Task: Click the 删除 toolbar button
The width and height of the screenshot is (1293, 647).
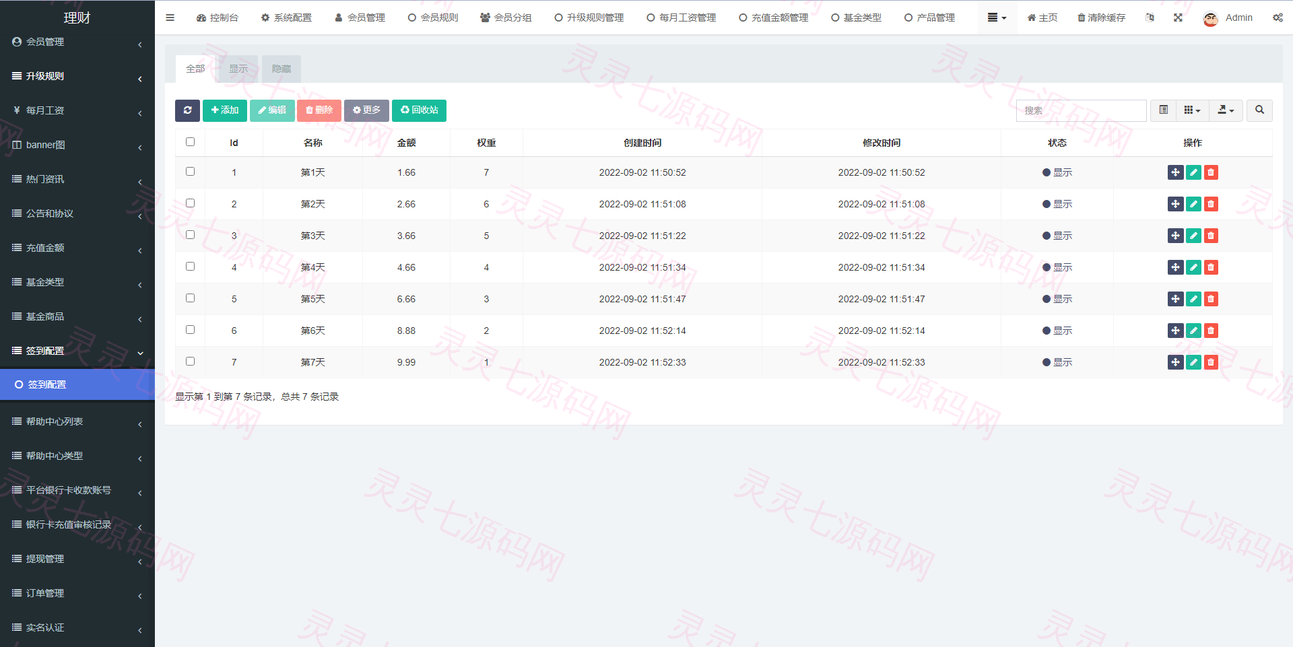Action: pyautogui.click(x=319, y=110)
